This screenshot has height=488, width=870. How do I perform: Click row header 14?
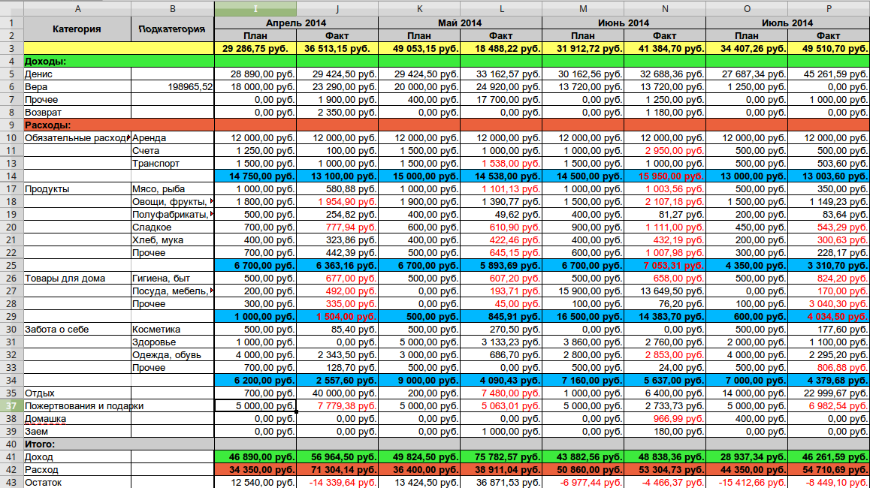[x=11, y=176]
